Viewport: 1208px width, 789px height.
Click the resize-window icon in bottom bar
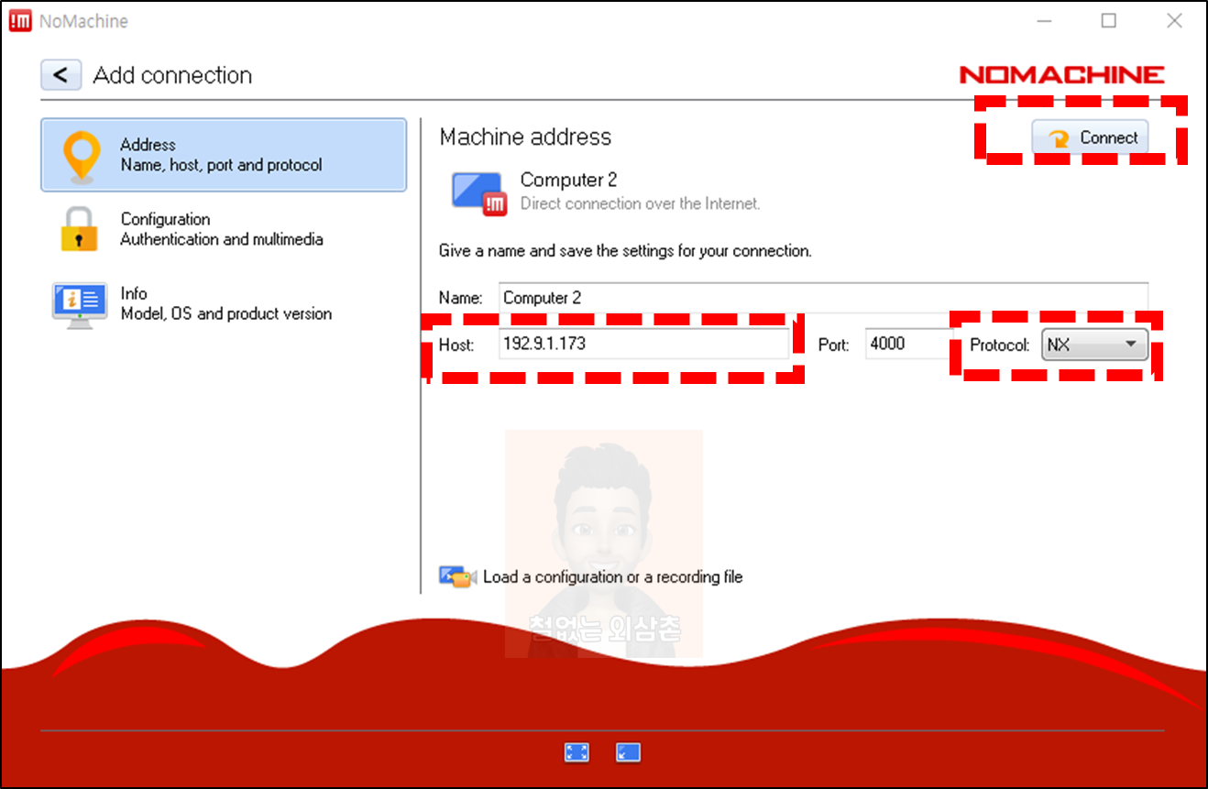(628, 752)
